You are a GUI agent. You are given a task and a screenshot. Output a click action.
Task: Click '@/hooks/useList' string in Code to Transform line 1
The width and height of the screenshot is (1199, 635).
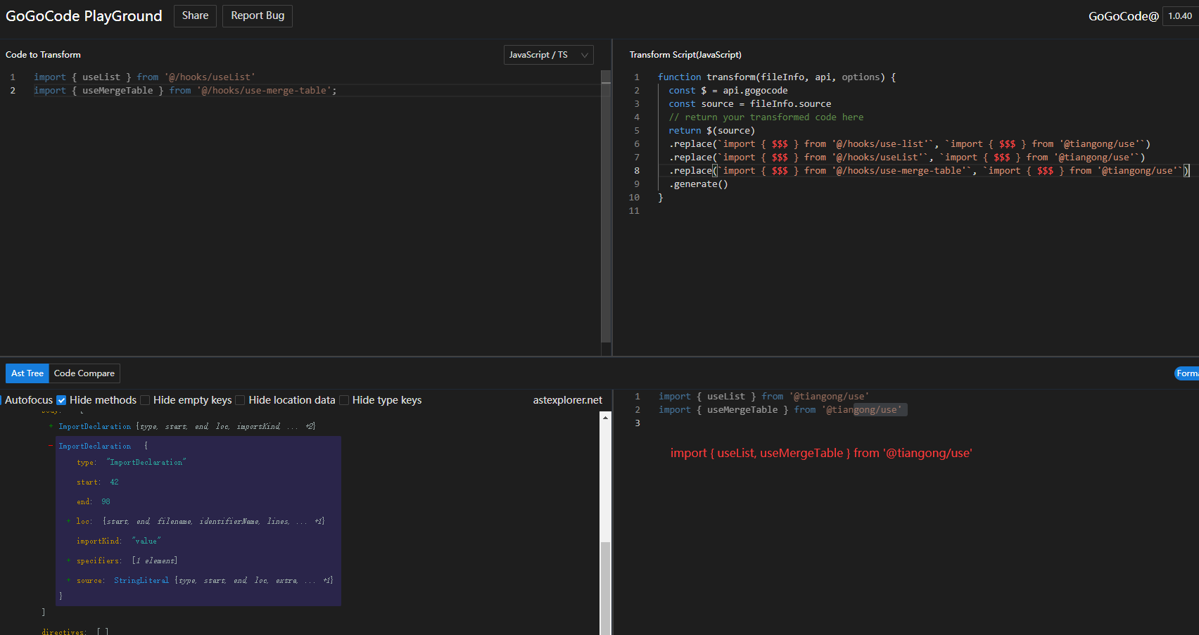[x=210, y=77]
